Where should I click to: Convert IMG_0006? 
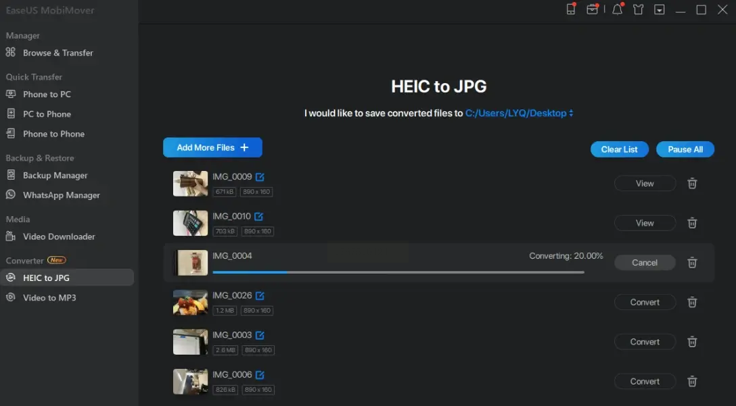coord(645,382)
